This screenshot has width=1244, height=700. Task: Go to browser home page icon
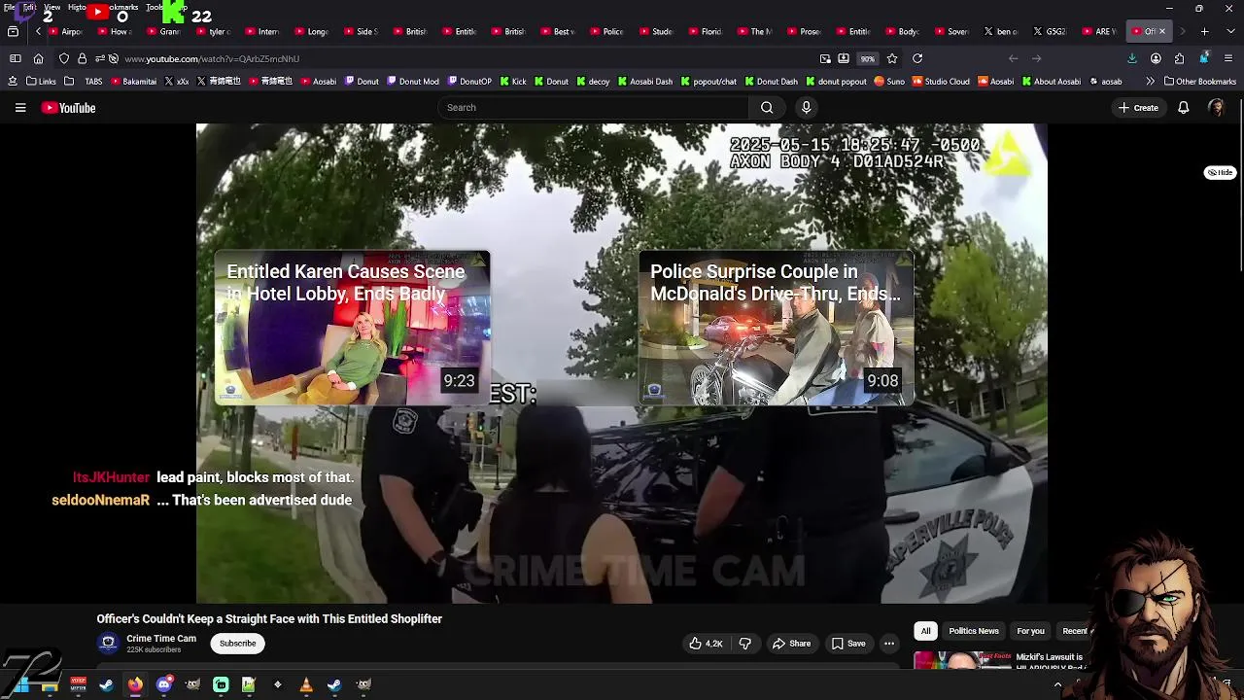38,58
